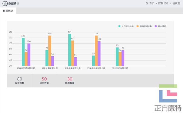The image size is (183, 113).
Task: Click the purple bar valued 56
Action: pos(53,61)
